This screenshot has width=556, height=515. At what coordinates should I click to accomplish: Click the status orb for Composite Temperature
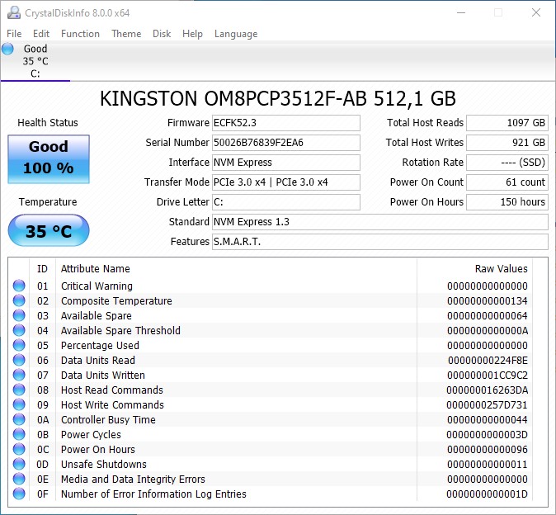point(19,300)
